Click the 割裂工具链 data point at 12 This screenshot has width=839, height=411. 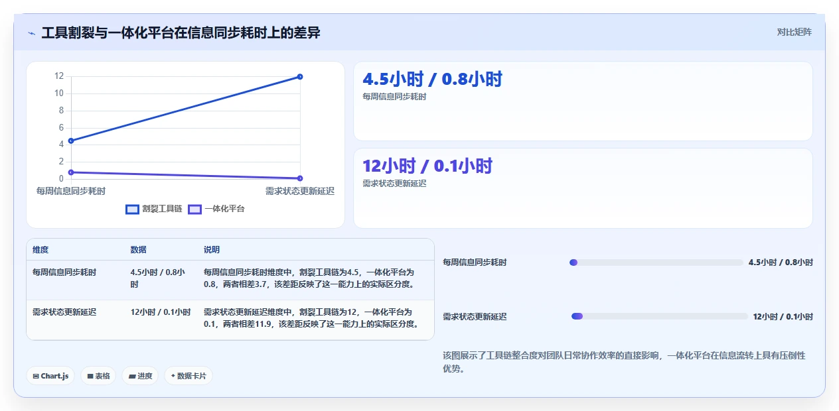300,77
